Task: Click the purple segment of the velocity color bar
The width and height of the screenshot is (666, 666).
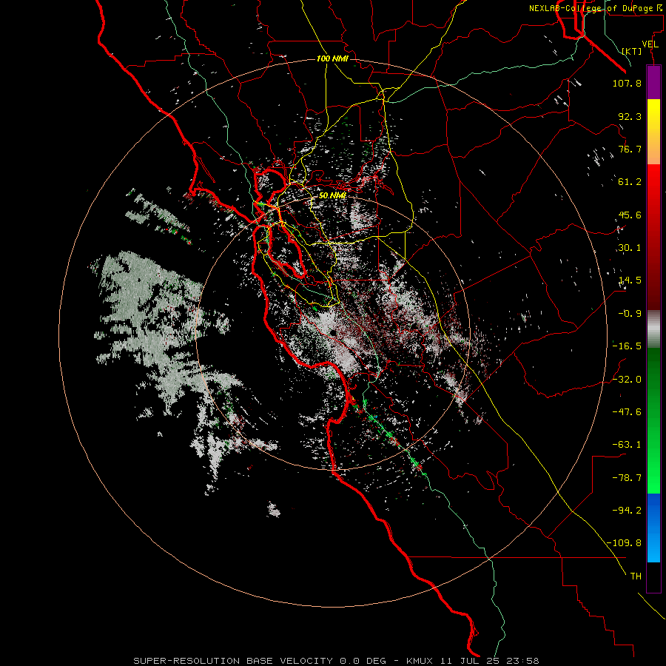Action: [x=653, y=82]
